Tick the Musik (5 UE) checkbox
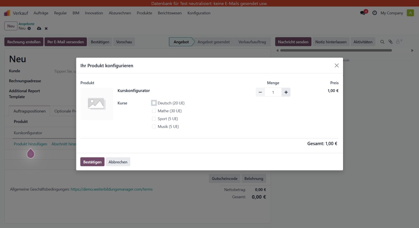 154,126
